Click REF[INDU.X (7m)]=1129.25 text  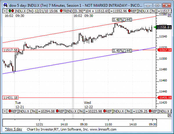click(127, 111)
